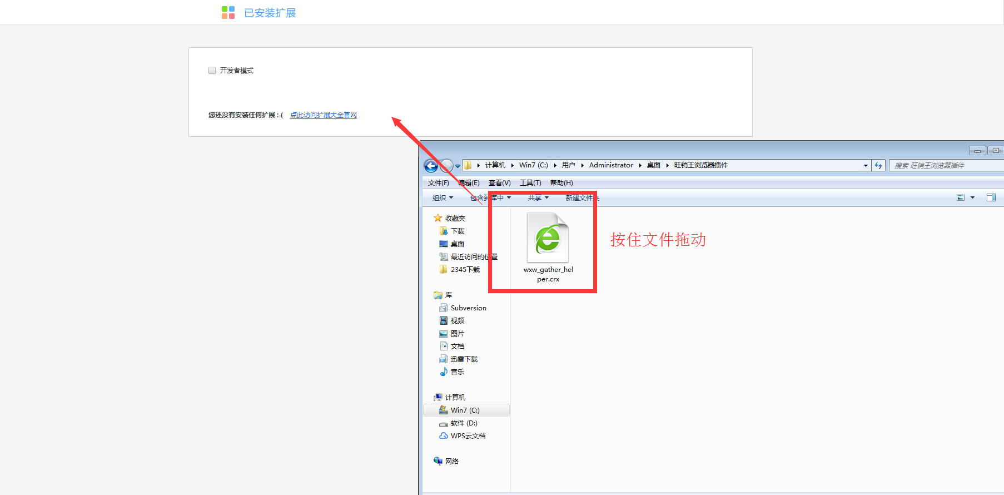Click the wxw_gather_helper.crx file name
Image resolution: width=1004 pixels, height=495 pixels.
pyautogui.click(x=548, y=274)
